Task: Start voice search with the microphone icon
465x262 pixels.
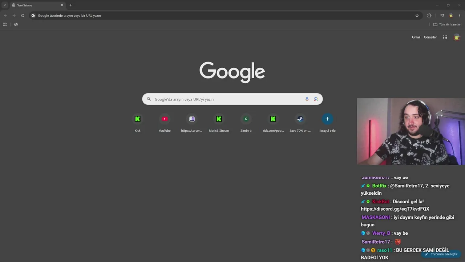Action: pos(307,99)
